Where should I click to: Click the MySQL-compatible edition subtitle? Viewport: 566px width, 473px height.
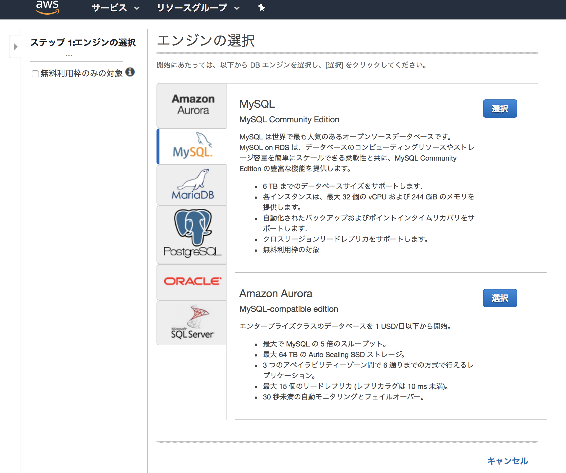click(289, 309)
